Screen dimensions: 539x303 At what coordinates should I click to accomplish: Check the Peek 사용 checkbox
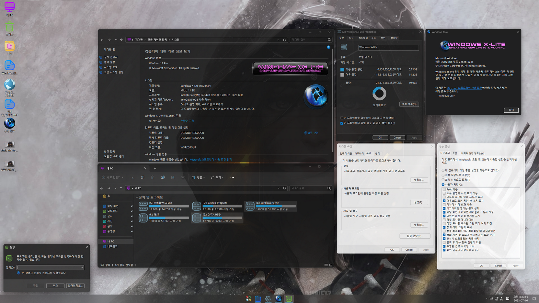(444, 189)
